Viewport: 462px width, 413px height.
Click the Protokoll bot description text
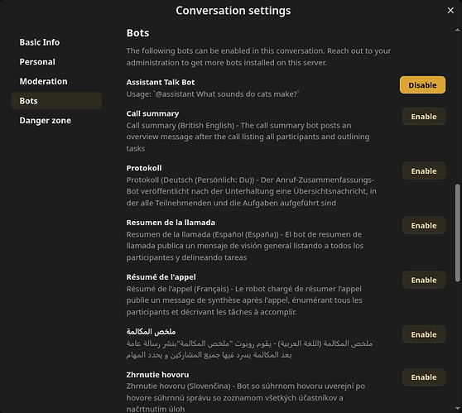[x=252, y=191]
